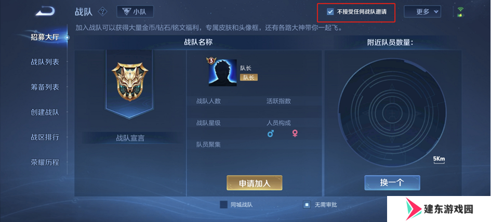Screen dimensions: 491x222
Task: Click the 申请加入 button
Action: click(255, 183)
